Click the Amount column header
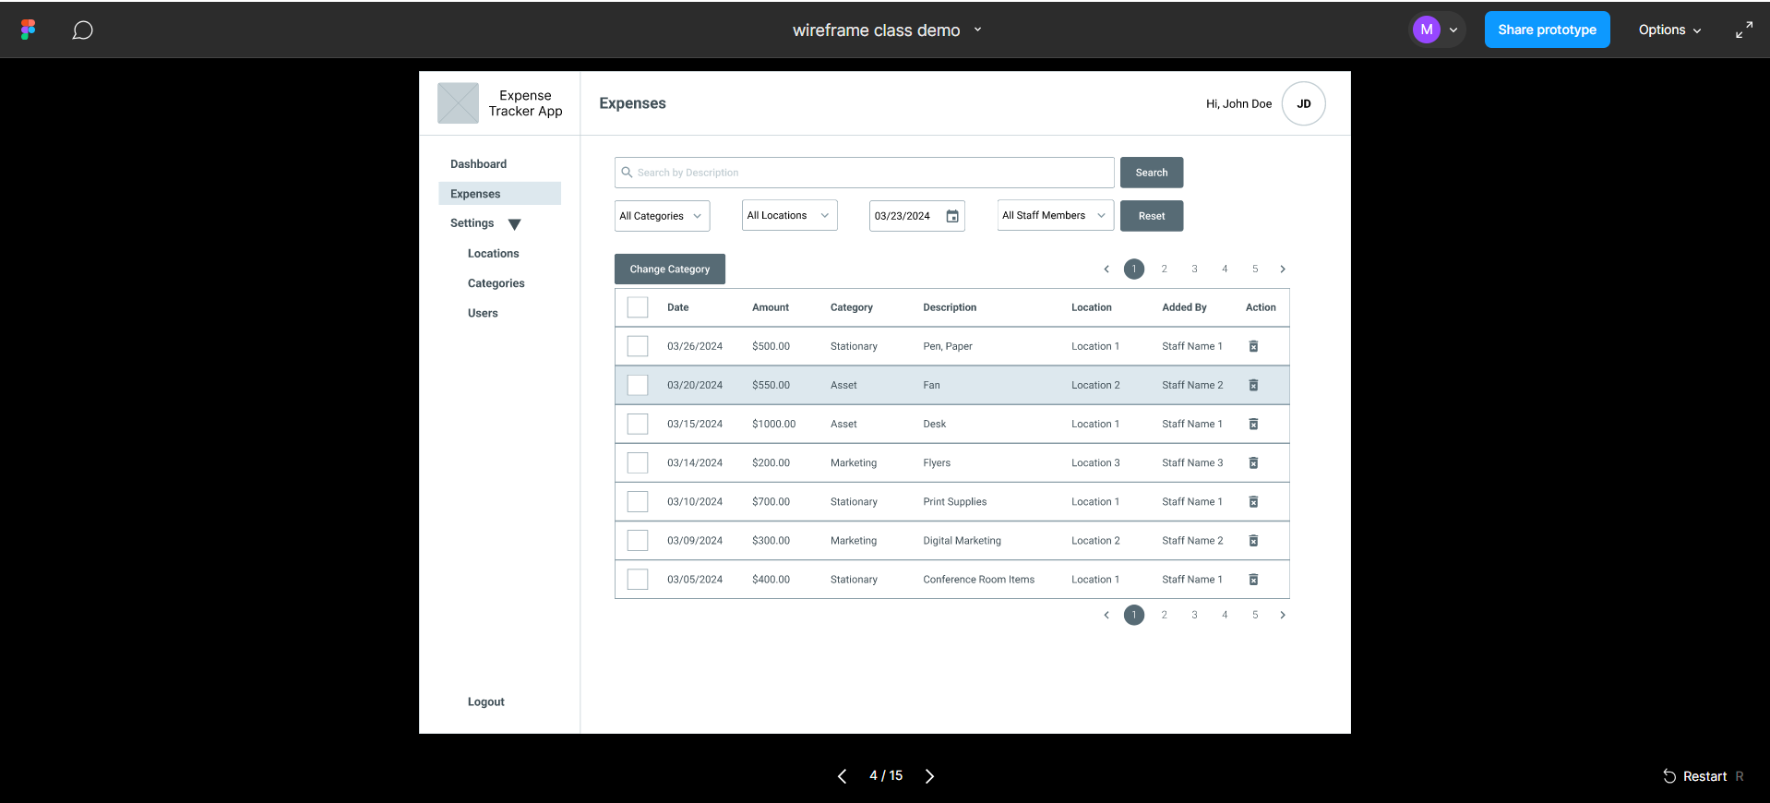This screenshot has width=1770, height=803. point(771,307)
